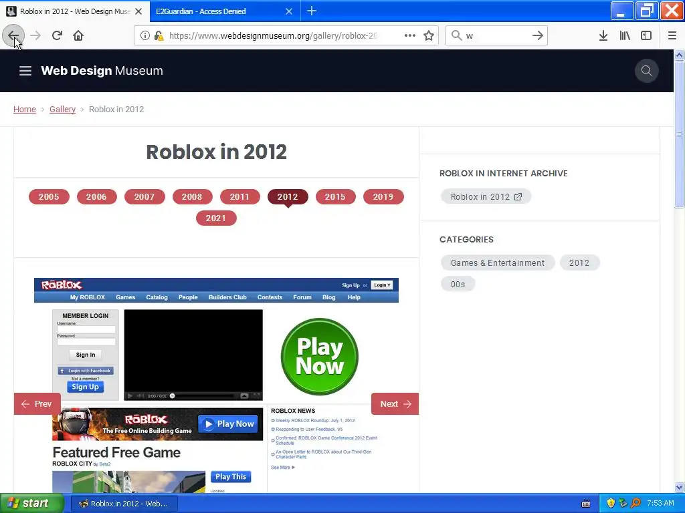The image size is (685, 513).
Task: Open Web Design Museum hamburger menu
Action: [x=25, y=71]
